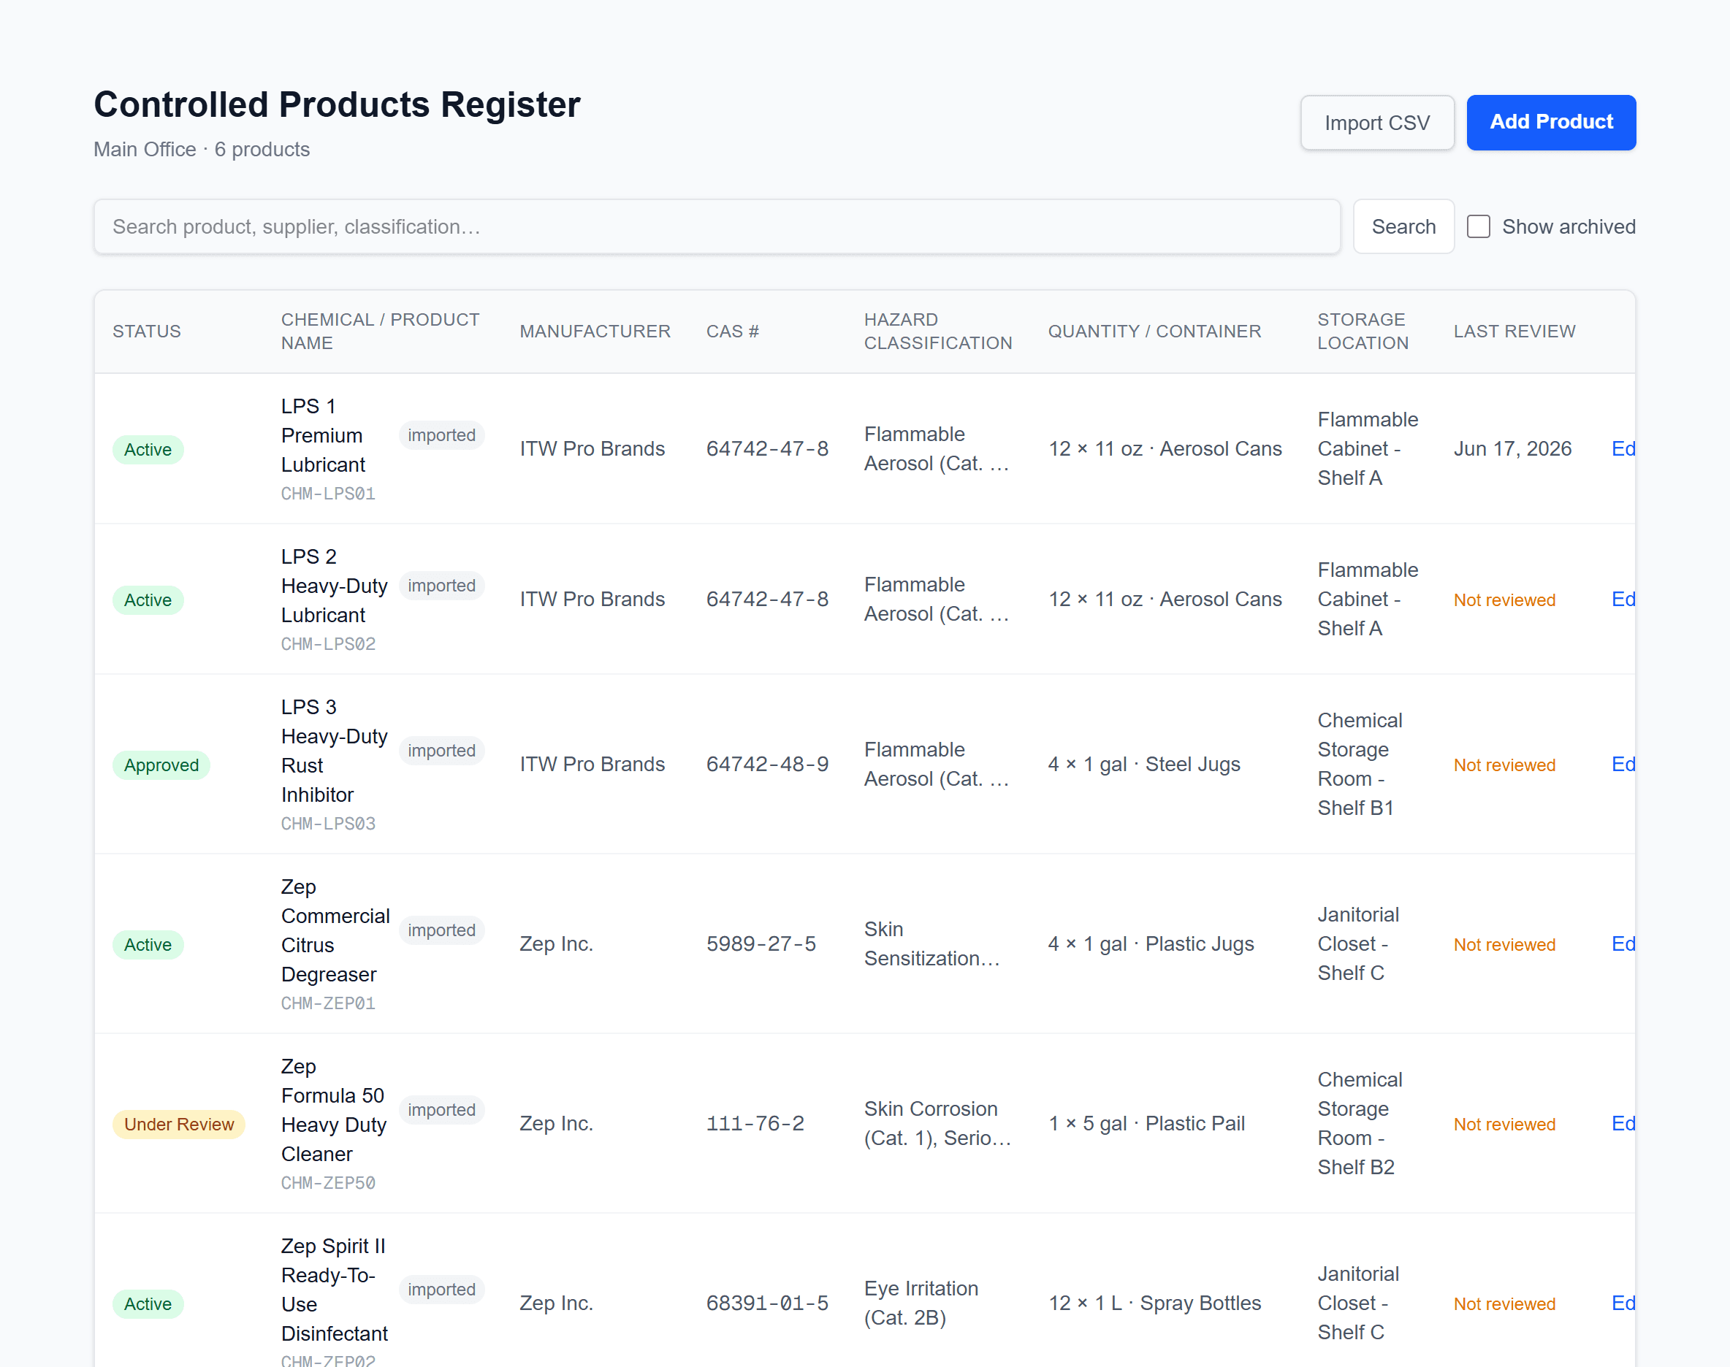Click the 4 × 1 gal Plastic Jugs quantity
This screenshot has width=1730, height=1367.
[x=1151, y=944]
